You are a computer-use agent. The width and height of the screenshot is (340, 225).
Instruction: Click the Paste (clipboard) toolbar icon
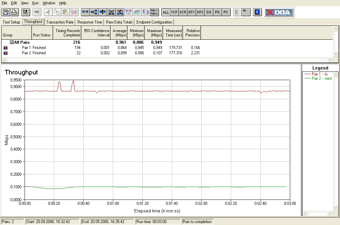[65, 12]
